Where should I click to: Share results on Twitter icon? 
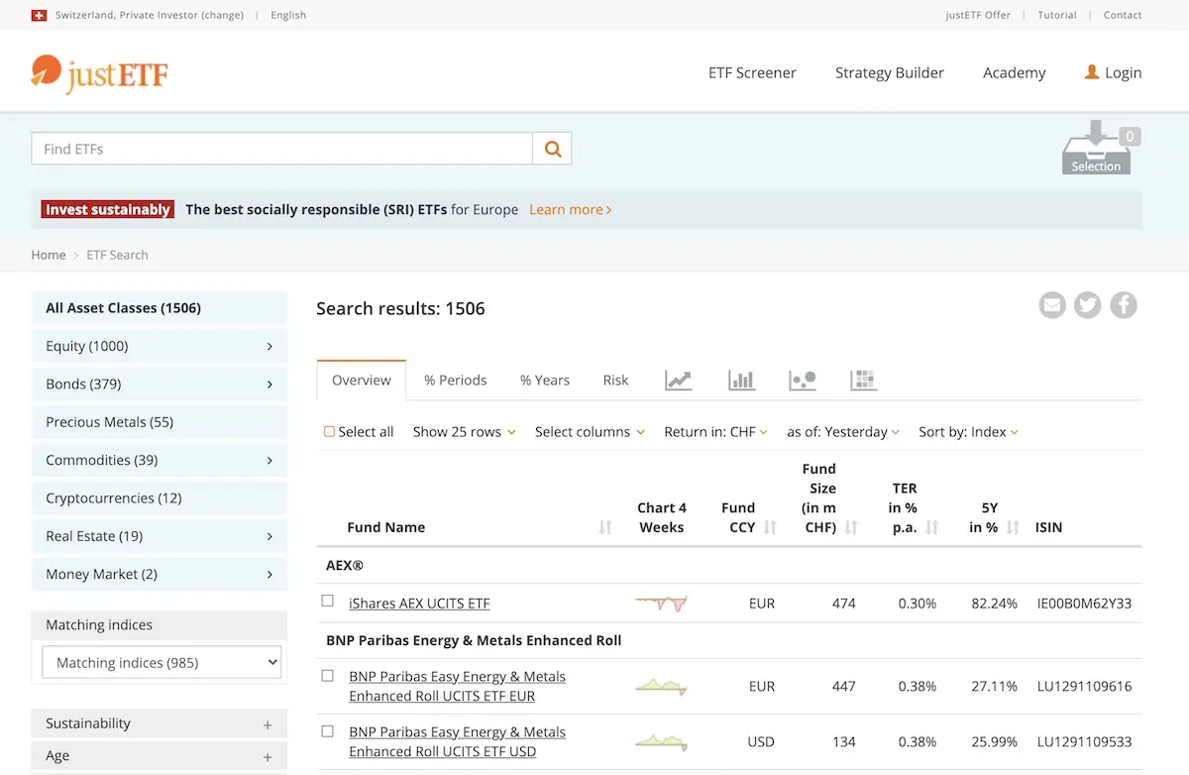point(1088,305)
